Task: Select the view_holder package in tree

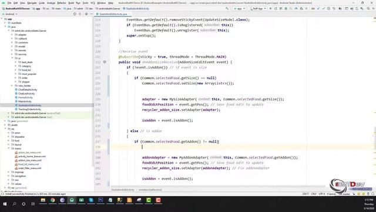Action: pos(24,86)
